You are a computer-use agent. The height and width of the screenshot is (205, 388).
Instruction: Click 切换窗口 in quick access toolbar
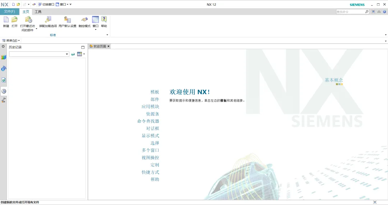tap(46, 4)
